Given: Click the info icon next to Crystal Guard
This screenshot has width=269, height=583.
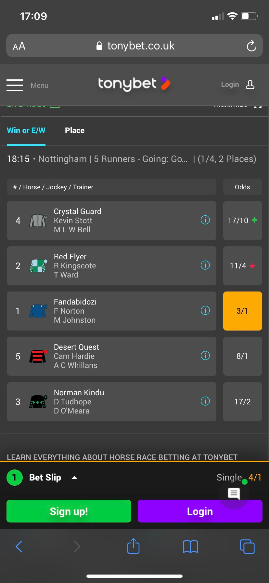Looking at the screenshot, I should click(205, 220).
